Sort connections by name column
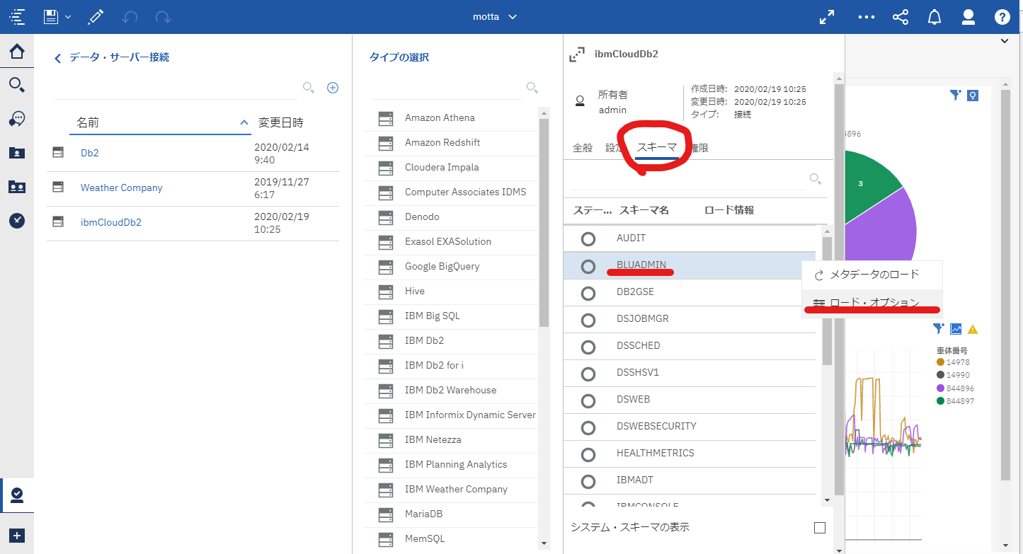1023x554 pixels. 160,122
